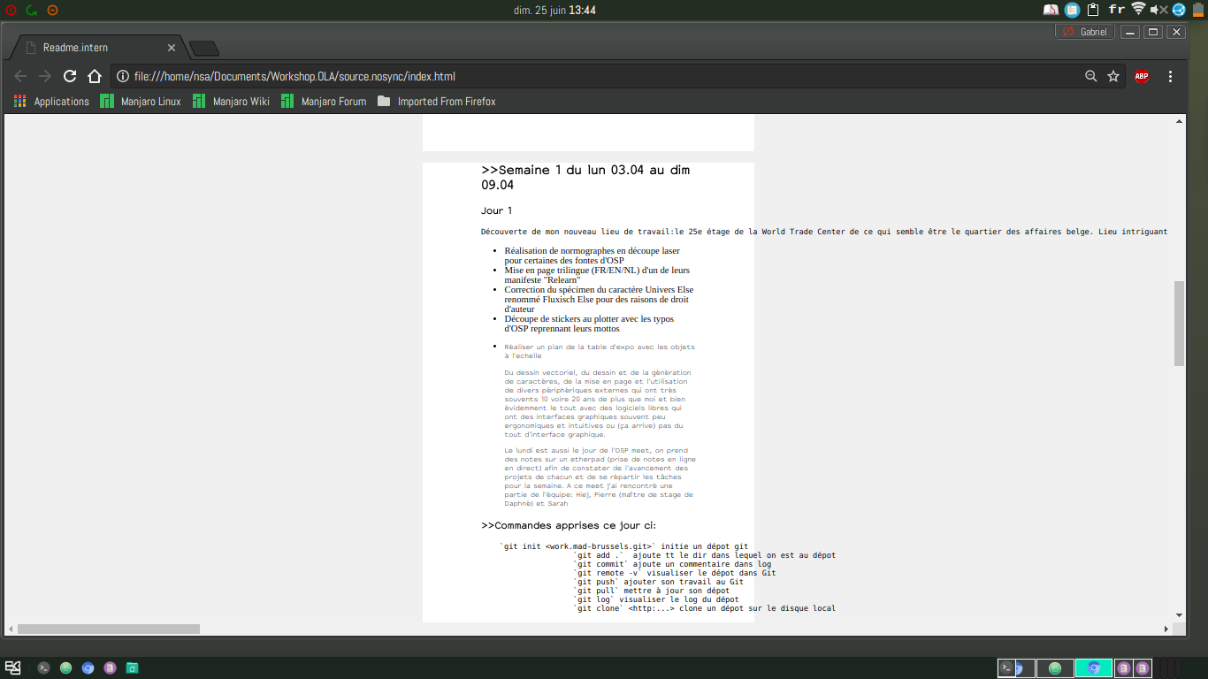Open the dictionary book icon in system tray

pos(1051,10)
